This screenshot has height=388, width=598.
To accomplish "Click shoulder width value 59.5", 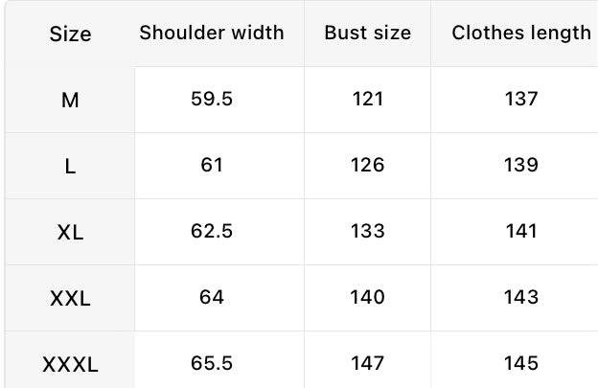I will [x=212, y=99].
